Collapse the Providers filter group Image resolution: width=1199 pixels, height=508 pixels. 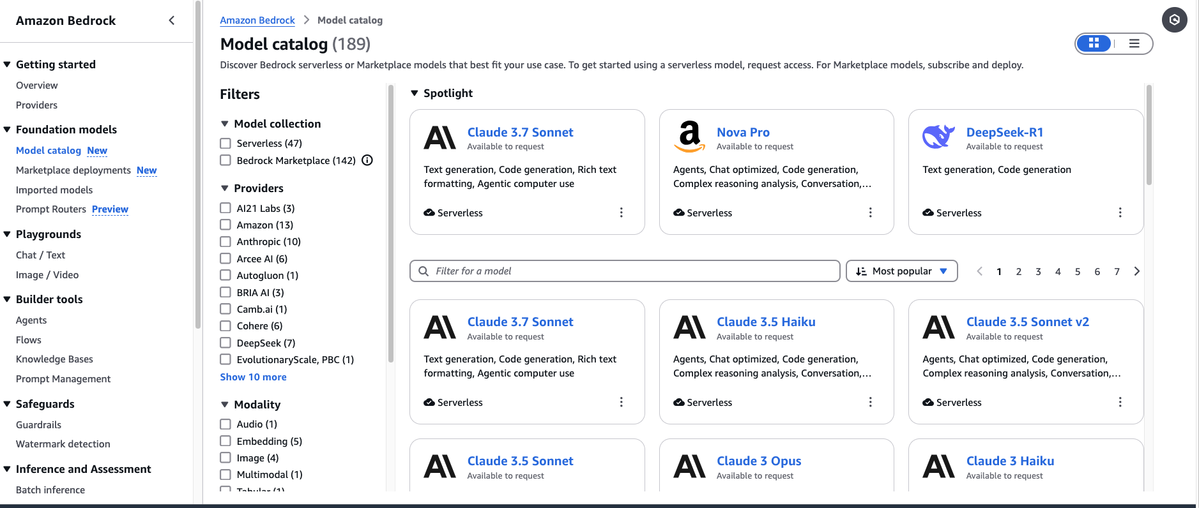coord(225,188)
